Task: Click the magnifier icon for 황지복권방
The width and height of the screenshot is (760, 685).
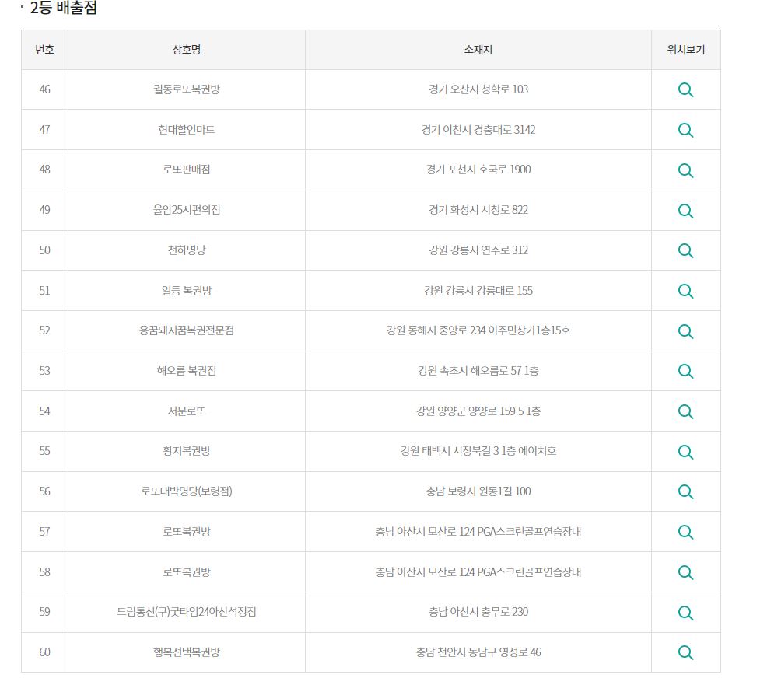Action: pos(685,452)
